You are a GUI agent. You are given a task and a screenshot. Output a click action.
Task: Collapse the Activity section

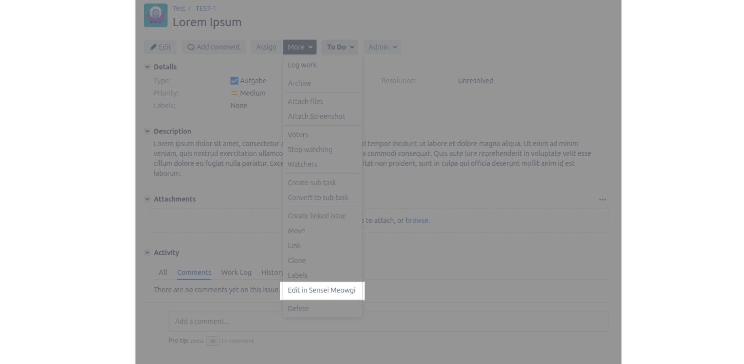[147, 252]
